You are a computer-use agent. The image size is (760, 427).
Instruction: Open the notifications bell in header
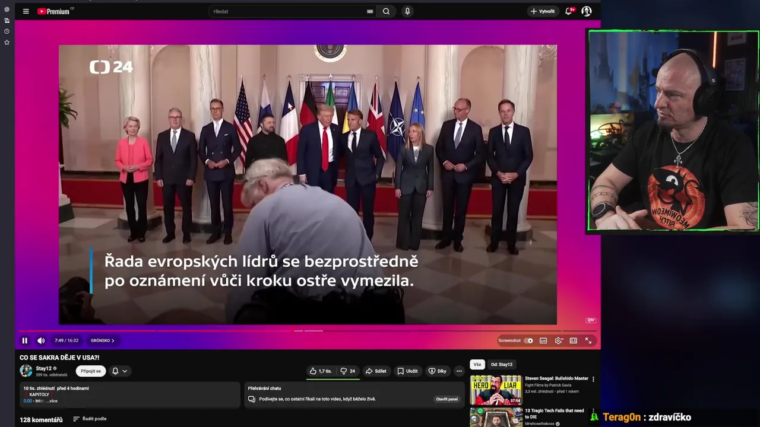[x=569, y=11]
